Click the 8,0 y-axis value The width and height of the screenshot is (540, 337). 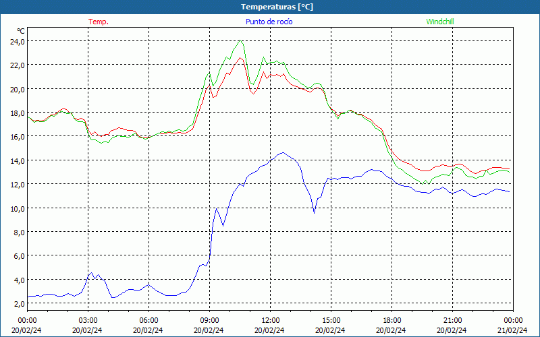tap(19, 232)
